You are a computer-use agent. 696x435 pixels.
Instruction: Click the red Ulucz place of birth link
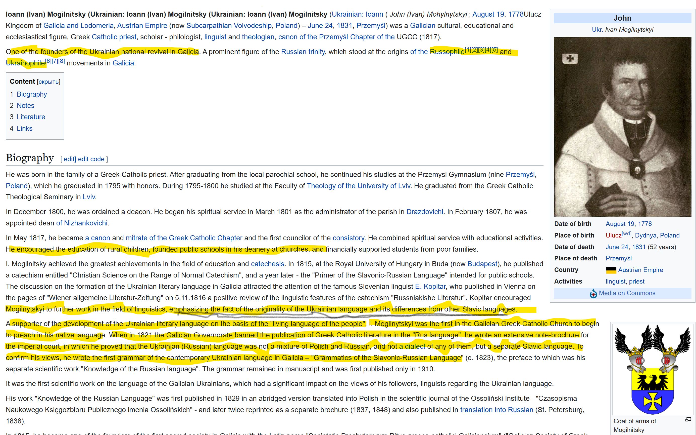coord(613,235)
